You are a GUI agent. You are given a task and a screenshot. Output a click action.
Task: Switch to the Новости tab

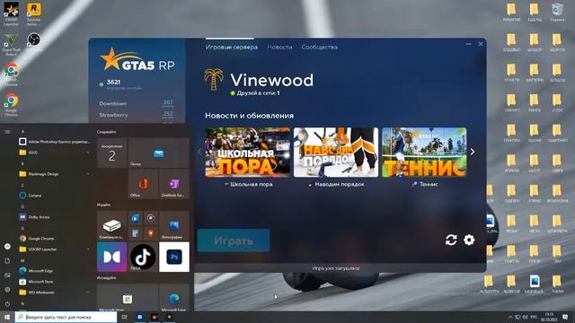[x=279, y=47]
